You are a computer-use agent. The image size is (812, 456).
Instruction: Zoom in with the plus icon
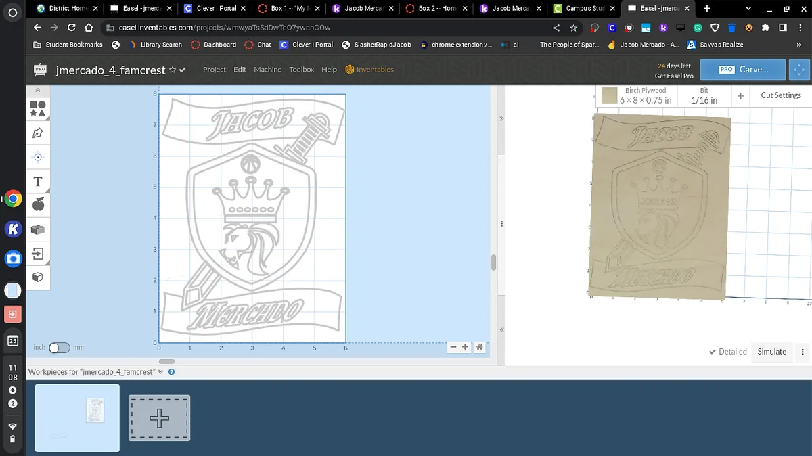(x=466, y=347)
